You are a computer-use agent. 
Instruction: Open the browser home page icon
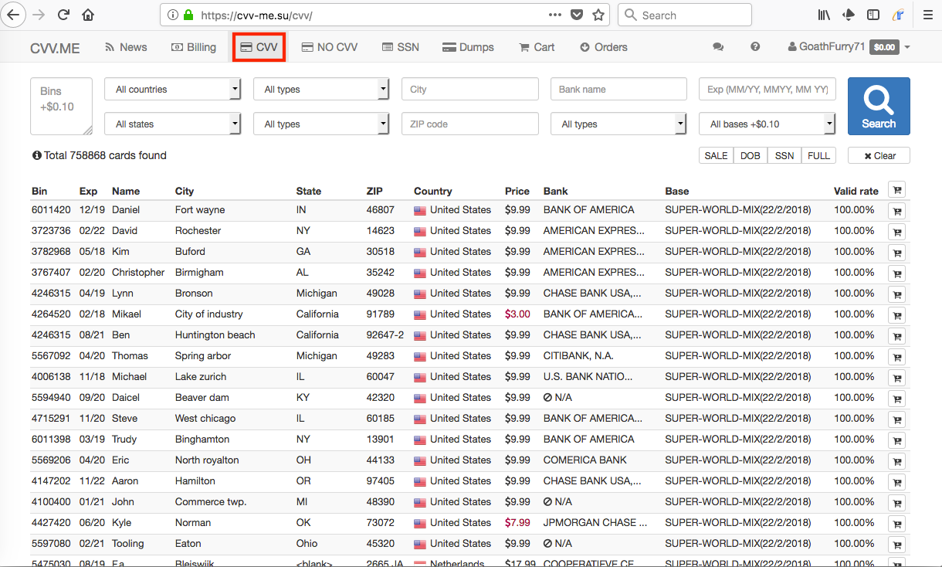coord(88,15)
